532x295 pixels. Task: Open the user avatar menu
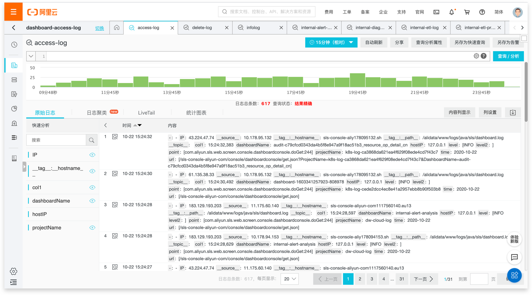tap(517, 12)
